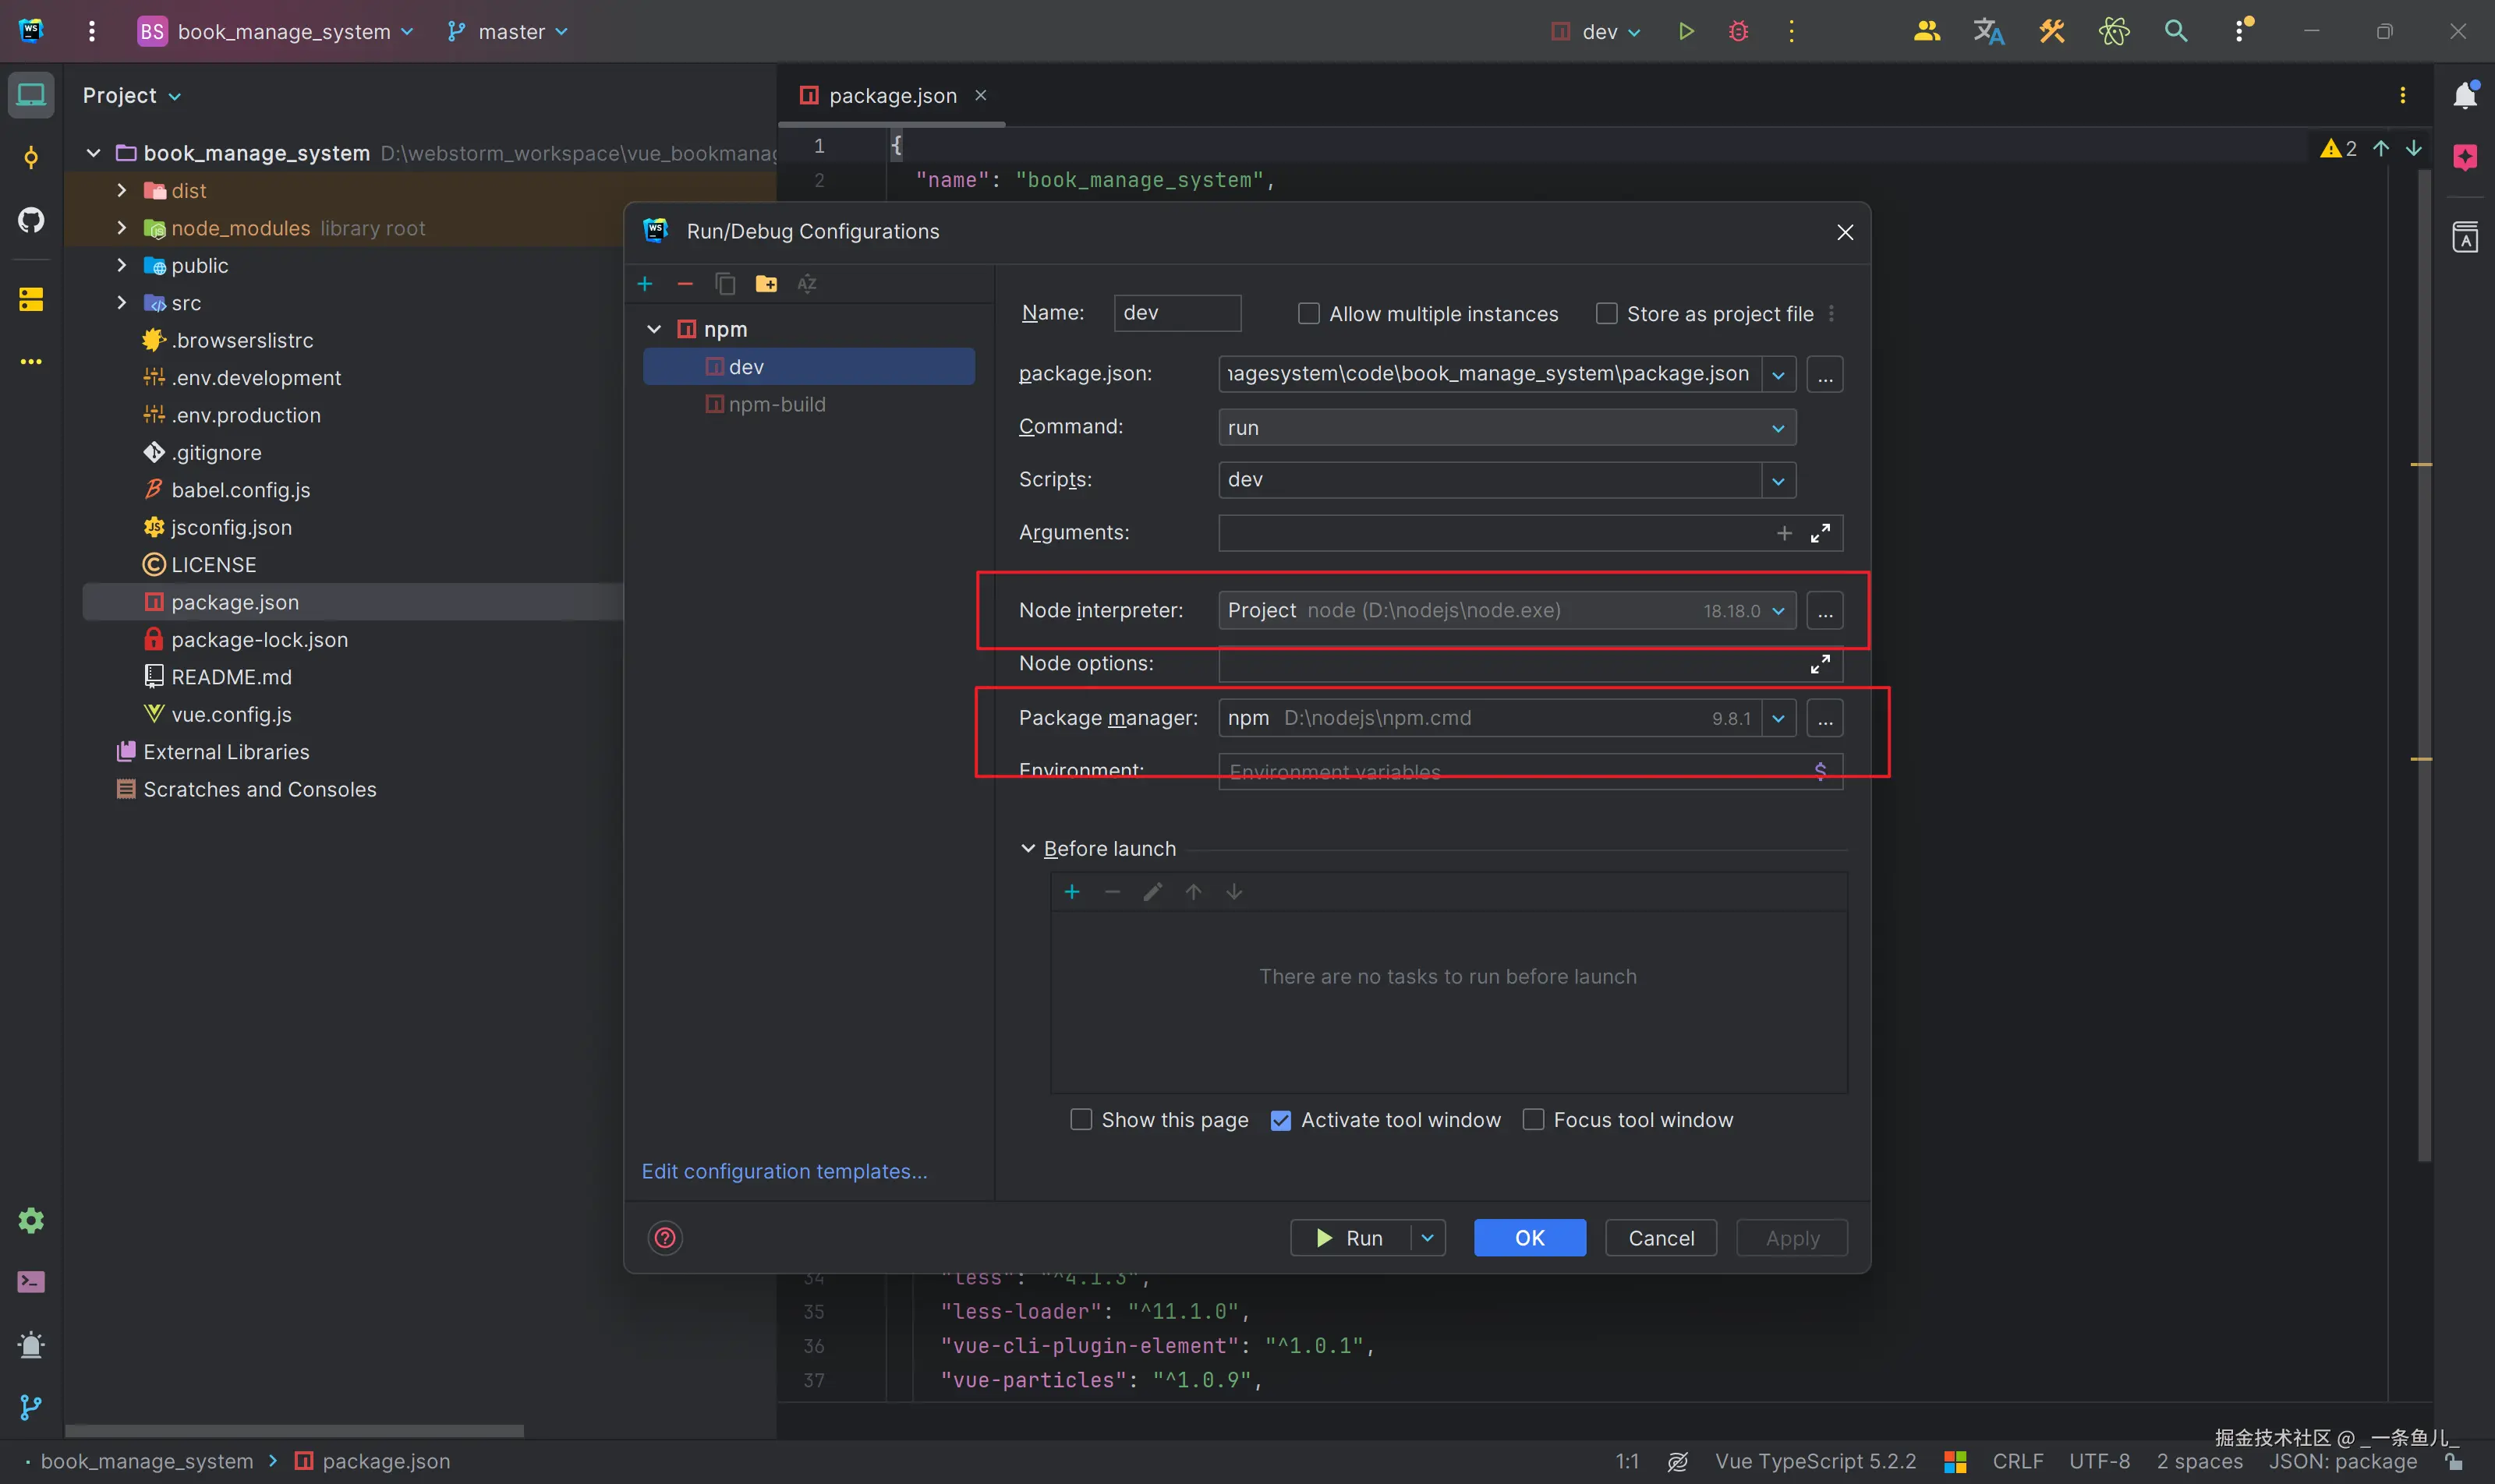Open the Git branch tool window icon
2495x1484 pixels.
(31, 1407)
